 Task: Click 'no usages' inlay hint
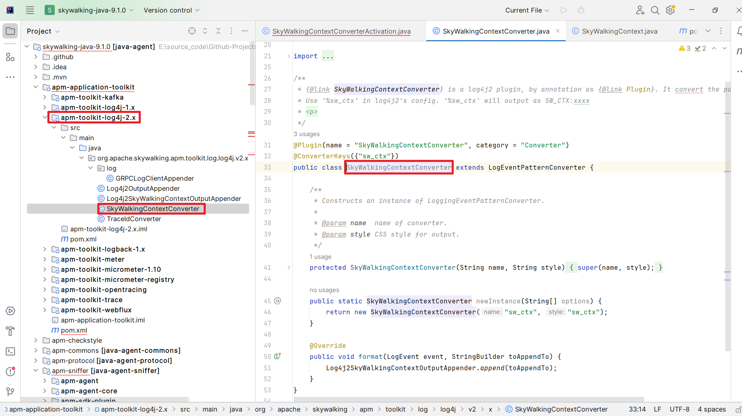324,290
